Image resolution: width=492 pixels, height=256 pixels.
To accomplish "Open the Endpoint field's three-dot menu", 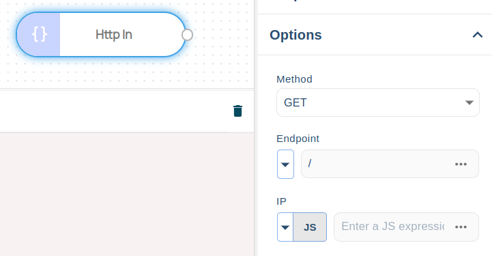I will click(x=461, y=164).
